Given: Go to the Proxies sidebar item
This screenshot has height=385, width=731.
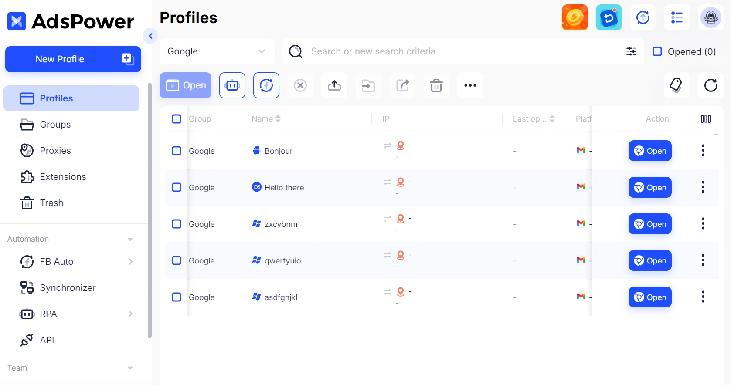Looking at the screenshot, I should click(x=71, y=151).
